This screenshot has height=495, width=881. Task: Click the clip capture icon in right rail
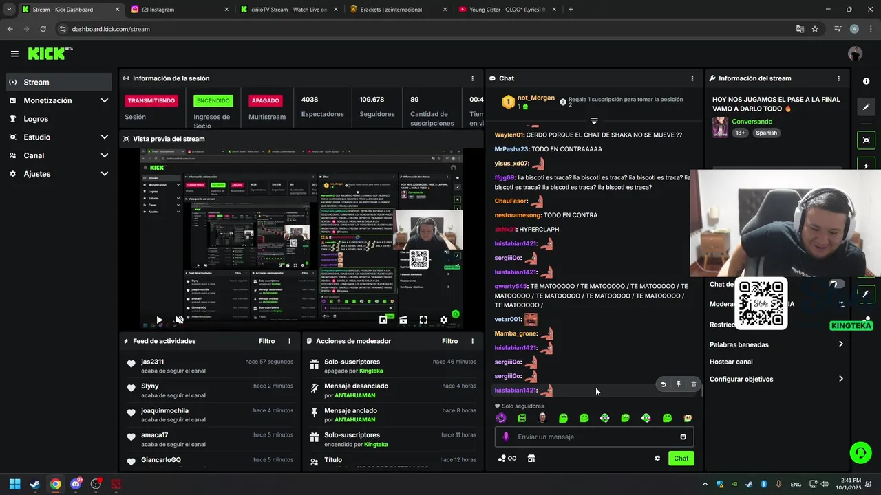[x=866, y=140]
